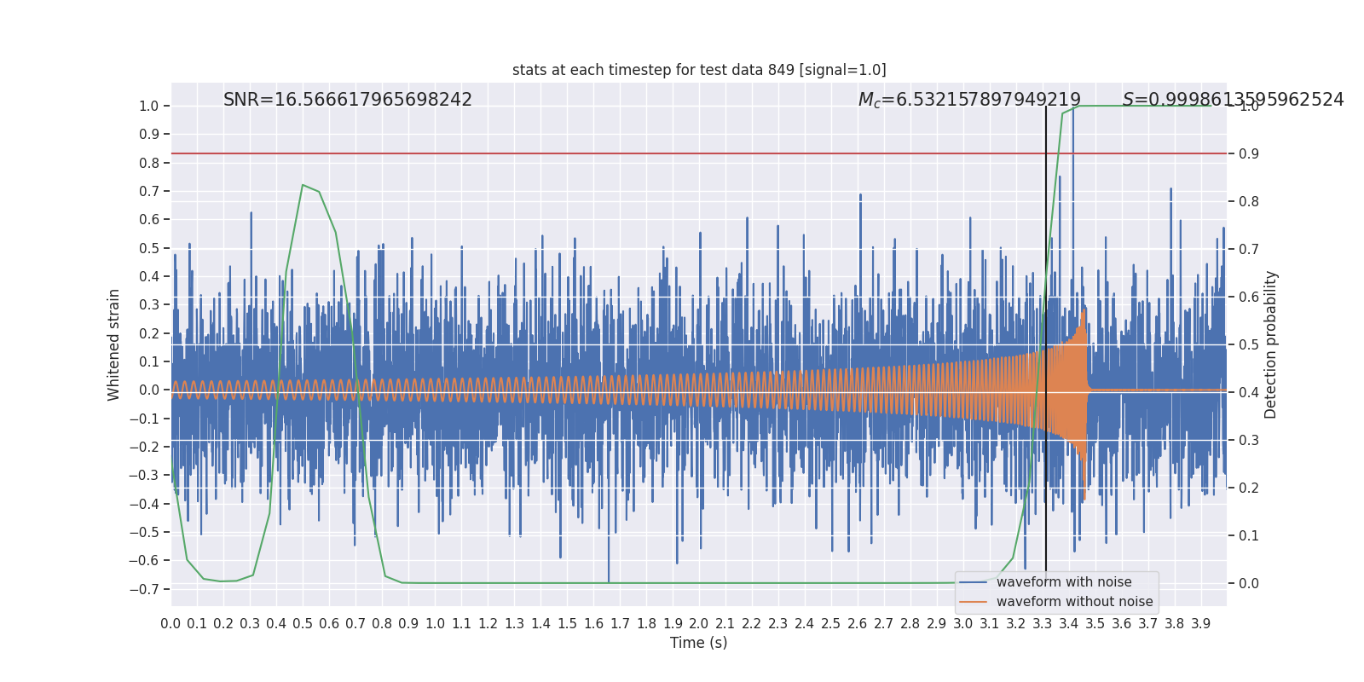Viewport: 1364px width, 682px height.
Task: Click the blue line swatch in the legend
Action: click(x=973, y=582)
